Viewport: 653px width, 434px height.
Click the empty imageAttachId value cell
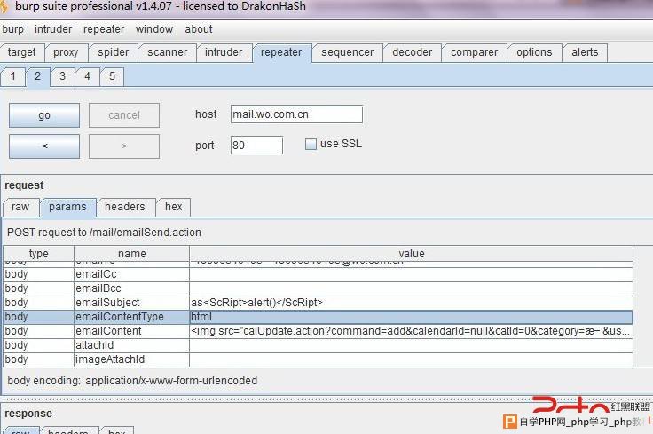click(412, 359)
